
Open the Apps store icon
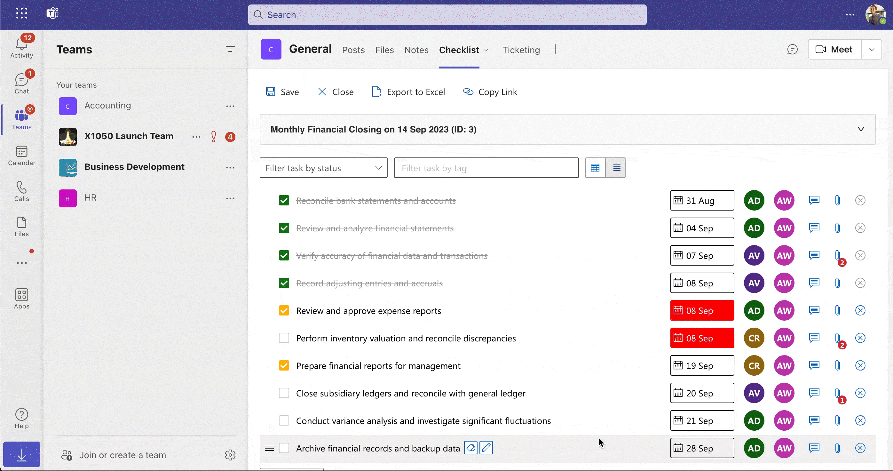pos(21,299)
